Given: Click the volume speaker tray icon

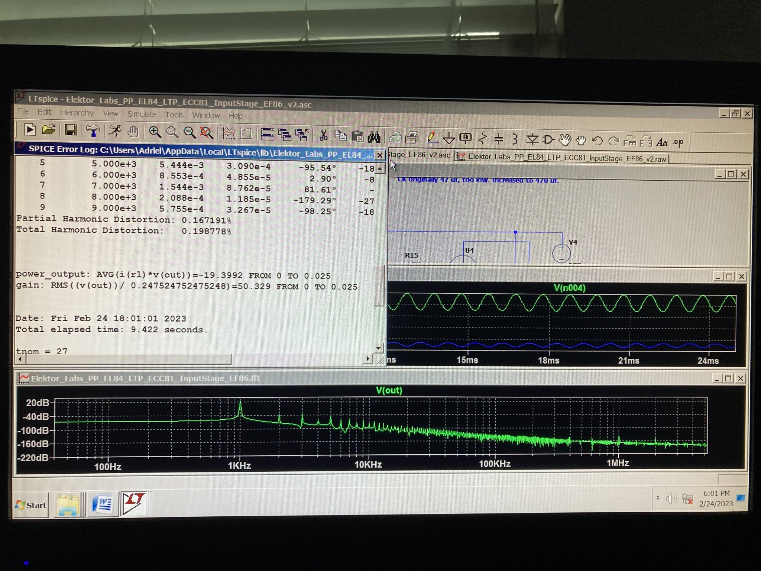Looking at the screenshot, I should (671, 499).
